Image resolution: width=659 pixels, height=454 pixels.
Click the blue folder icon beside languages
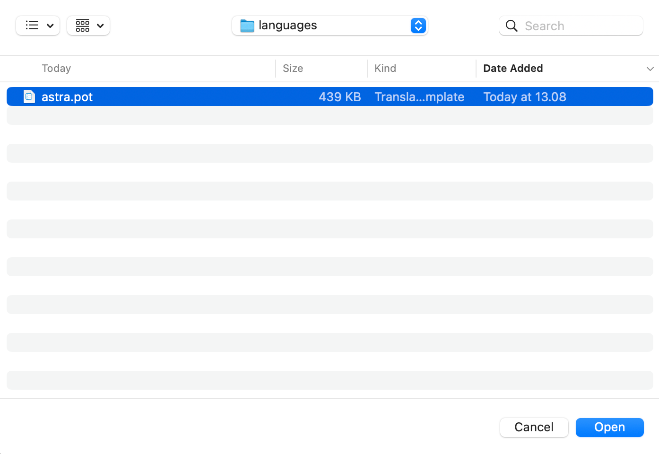(246, 26)
